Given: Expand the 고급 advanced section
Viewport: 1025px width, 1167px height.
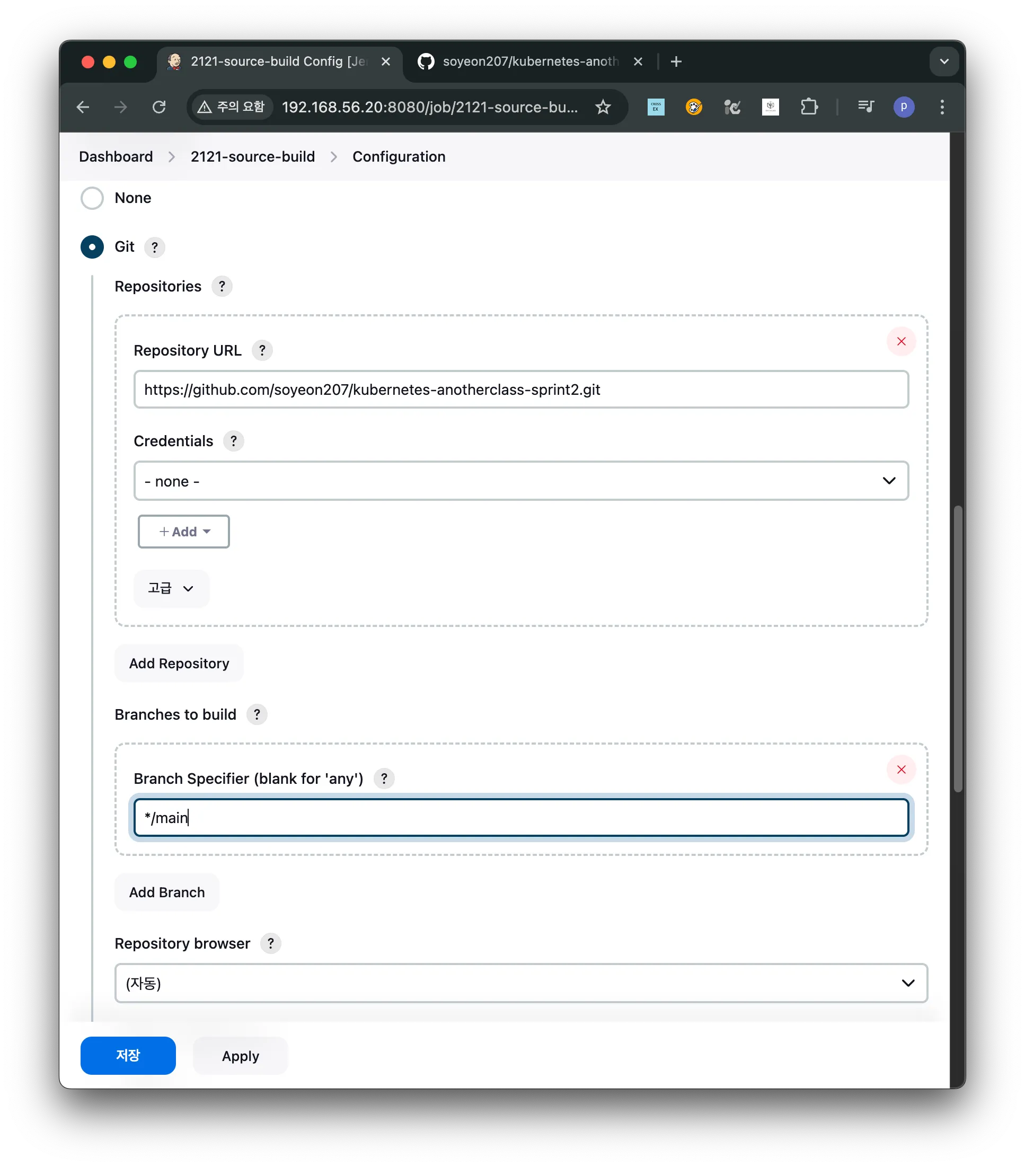Looking at the screenshot, I should point(171,588).
